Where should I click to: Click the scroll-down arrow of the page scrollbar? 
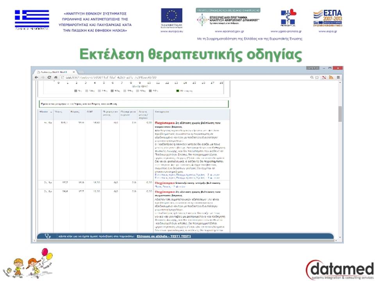(340, 237)
